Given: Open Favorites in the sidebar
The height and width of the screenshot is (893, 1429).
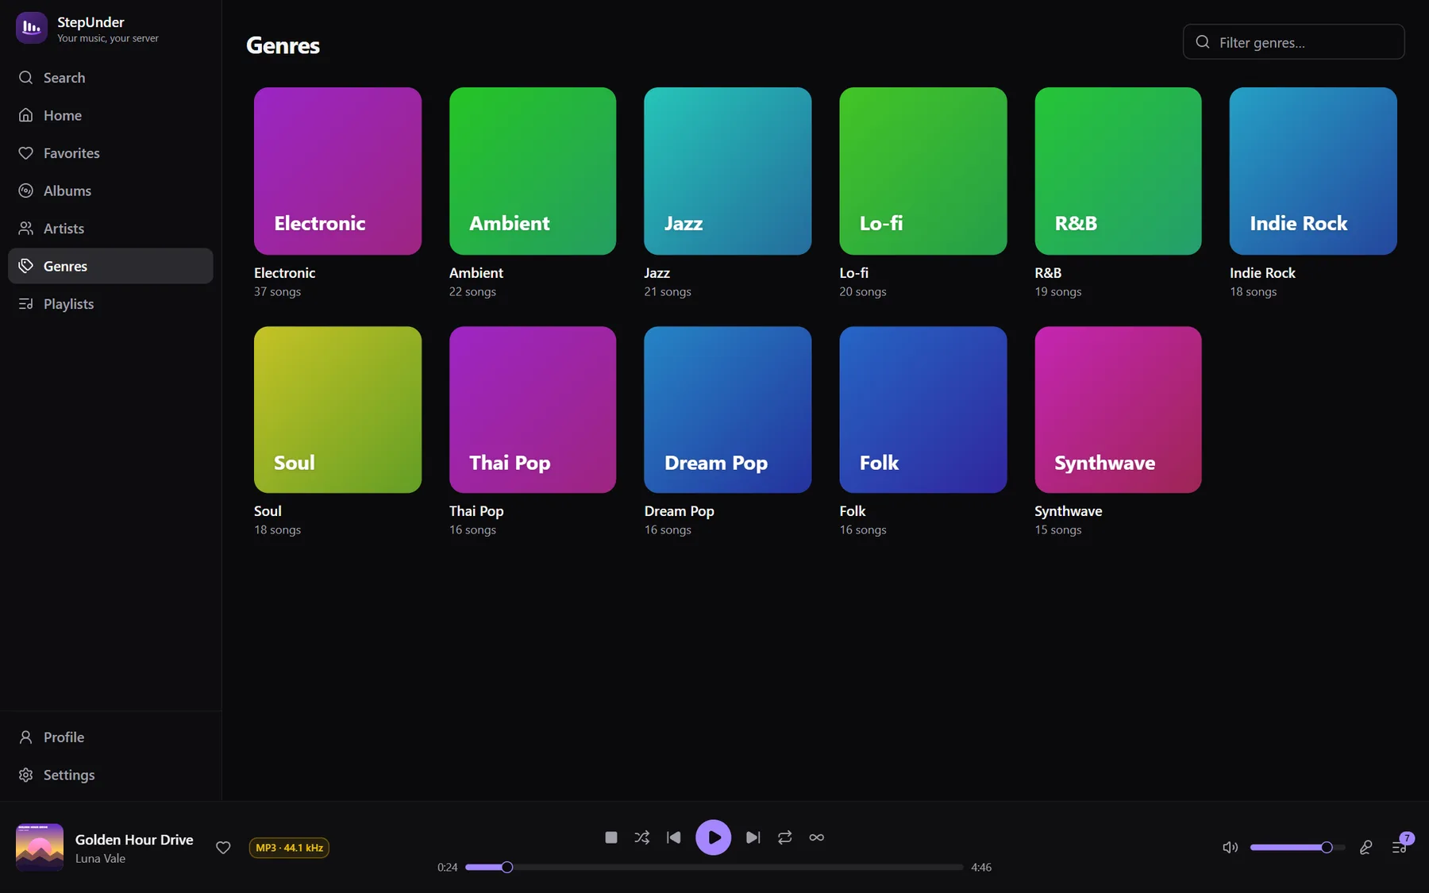Looking at the screenshot, I should [x=110, y=153].
